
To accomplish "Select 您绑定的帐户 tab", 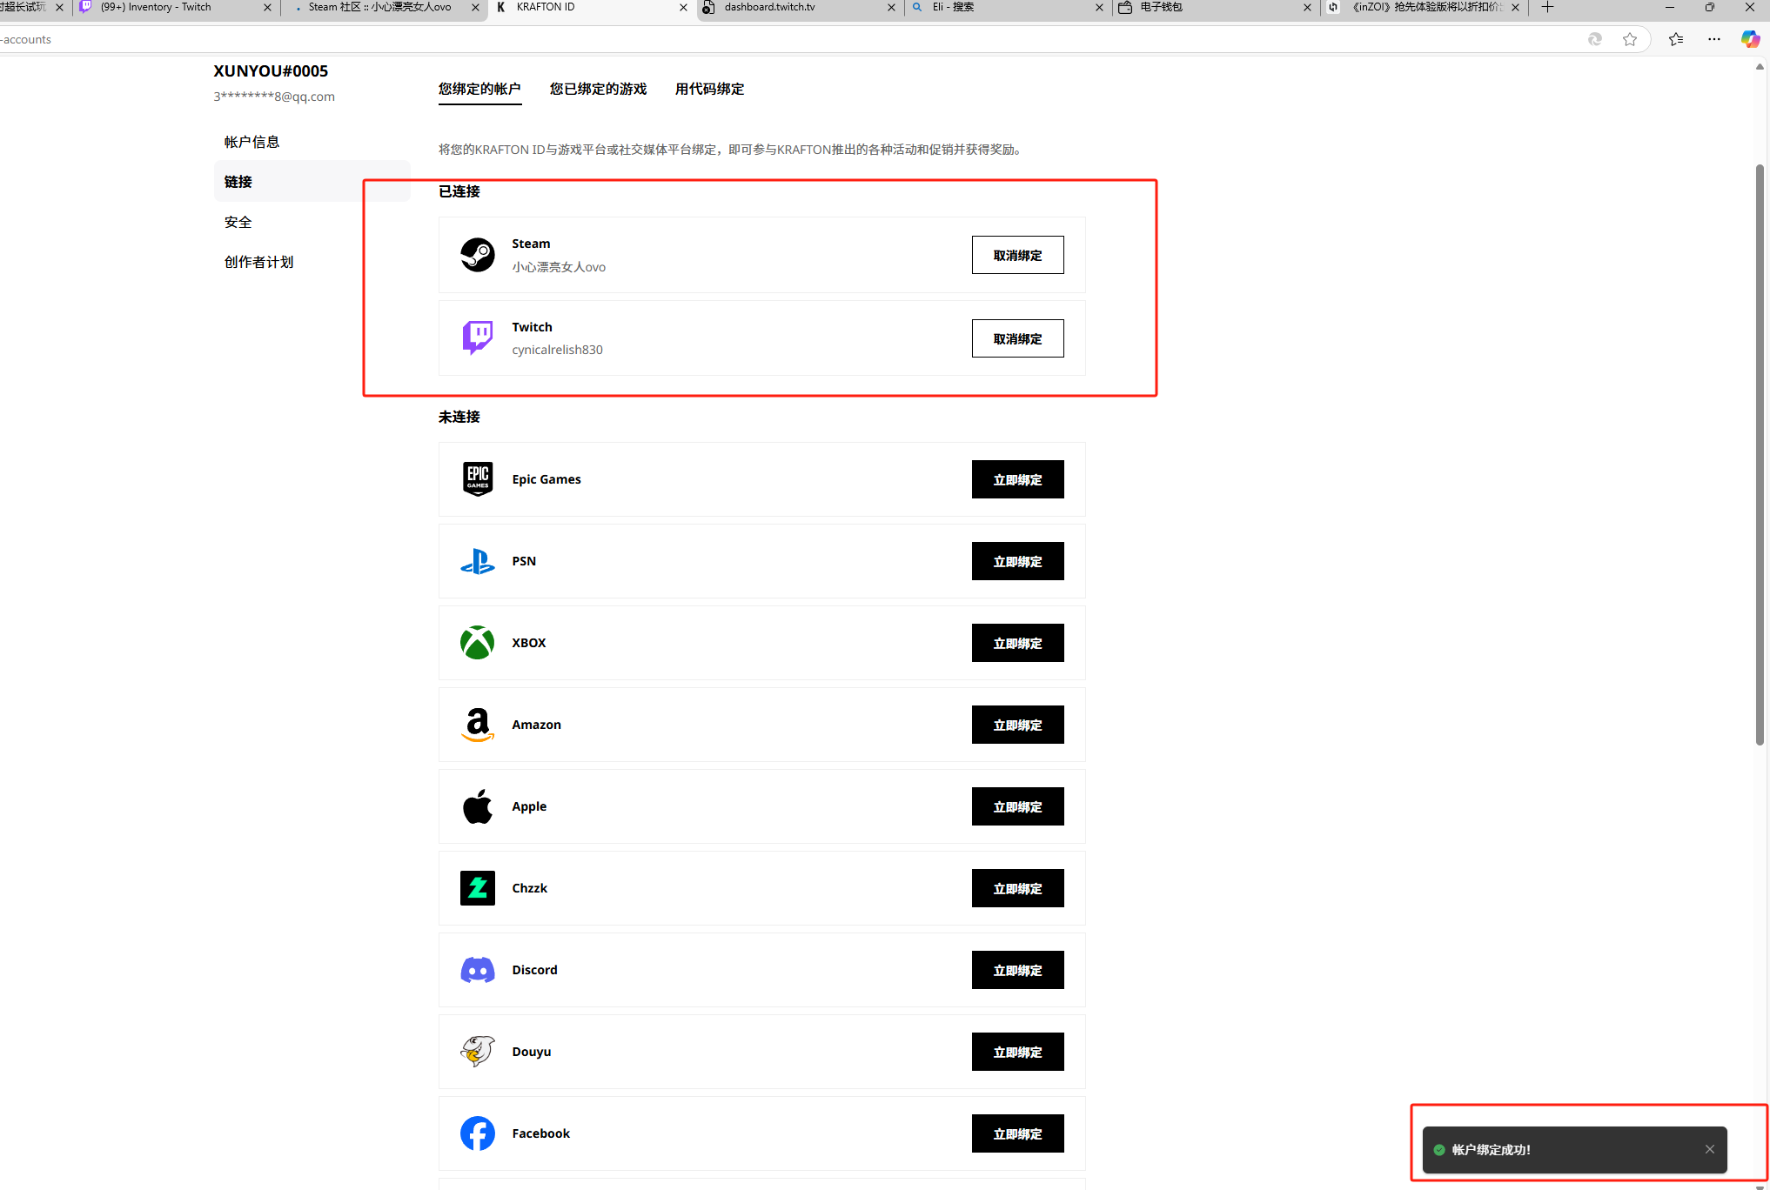I will (479, 89).
